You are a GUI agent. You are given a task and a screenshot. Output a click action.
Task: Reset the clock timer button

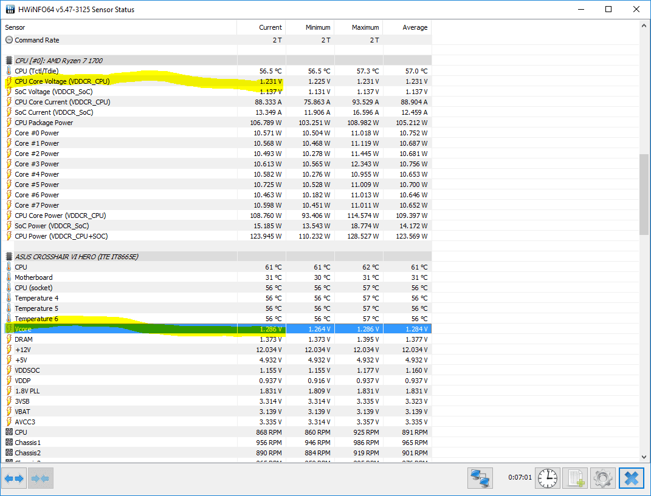[548, 478]
